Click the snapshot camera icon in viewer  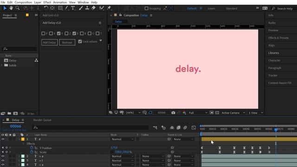173,113
